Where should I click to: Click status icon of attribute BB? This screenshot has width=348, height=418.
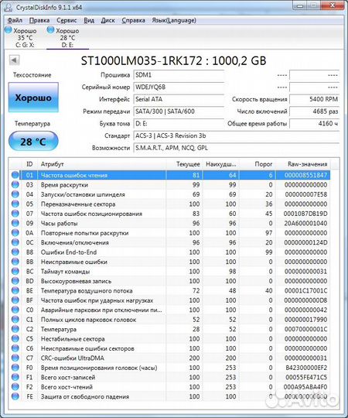pyautogui.click(x=15, y=262)
